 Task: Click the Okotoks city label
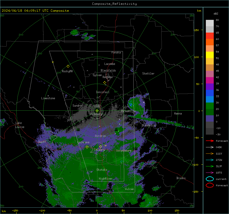[x=102, y=170]
